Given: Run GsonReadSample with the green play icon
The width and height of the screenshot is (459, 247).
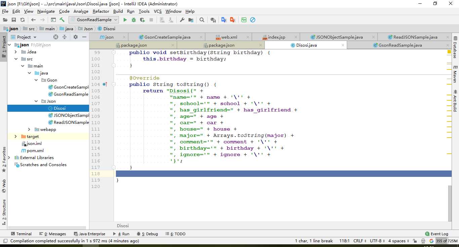Looking at the screenshot, I should coord(125,20).
